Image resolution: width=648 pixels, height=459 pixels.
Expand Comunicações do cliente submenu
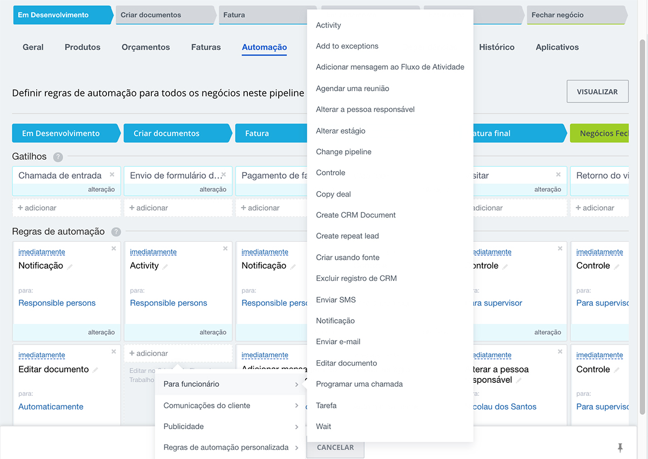(x=231, y=406)
